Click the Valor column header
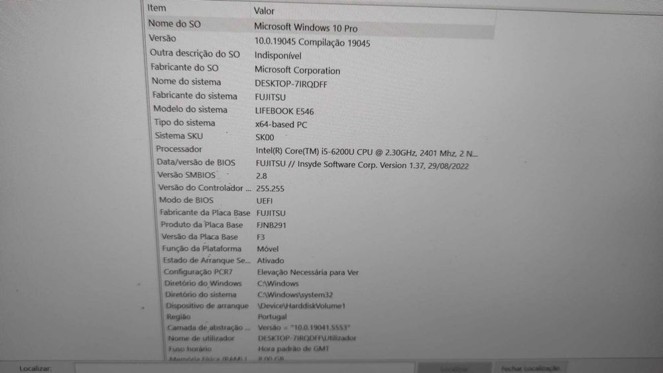The image size is (663, 373). (264, 11)
